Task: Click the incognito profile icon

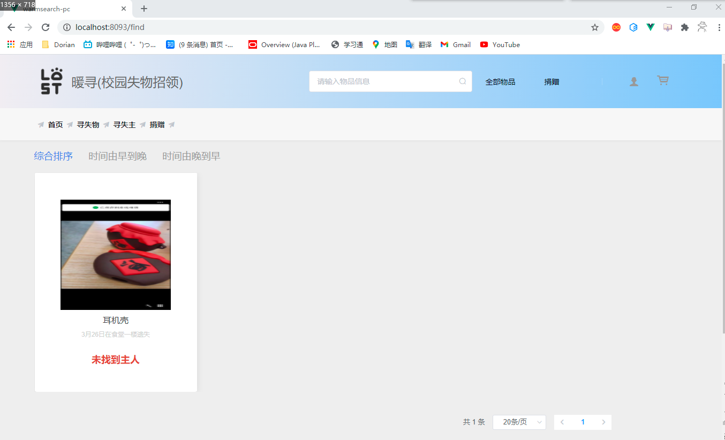Action: click(702, 27)
